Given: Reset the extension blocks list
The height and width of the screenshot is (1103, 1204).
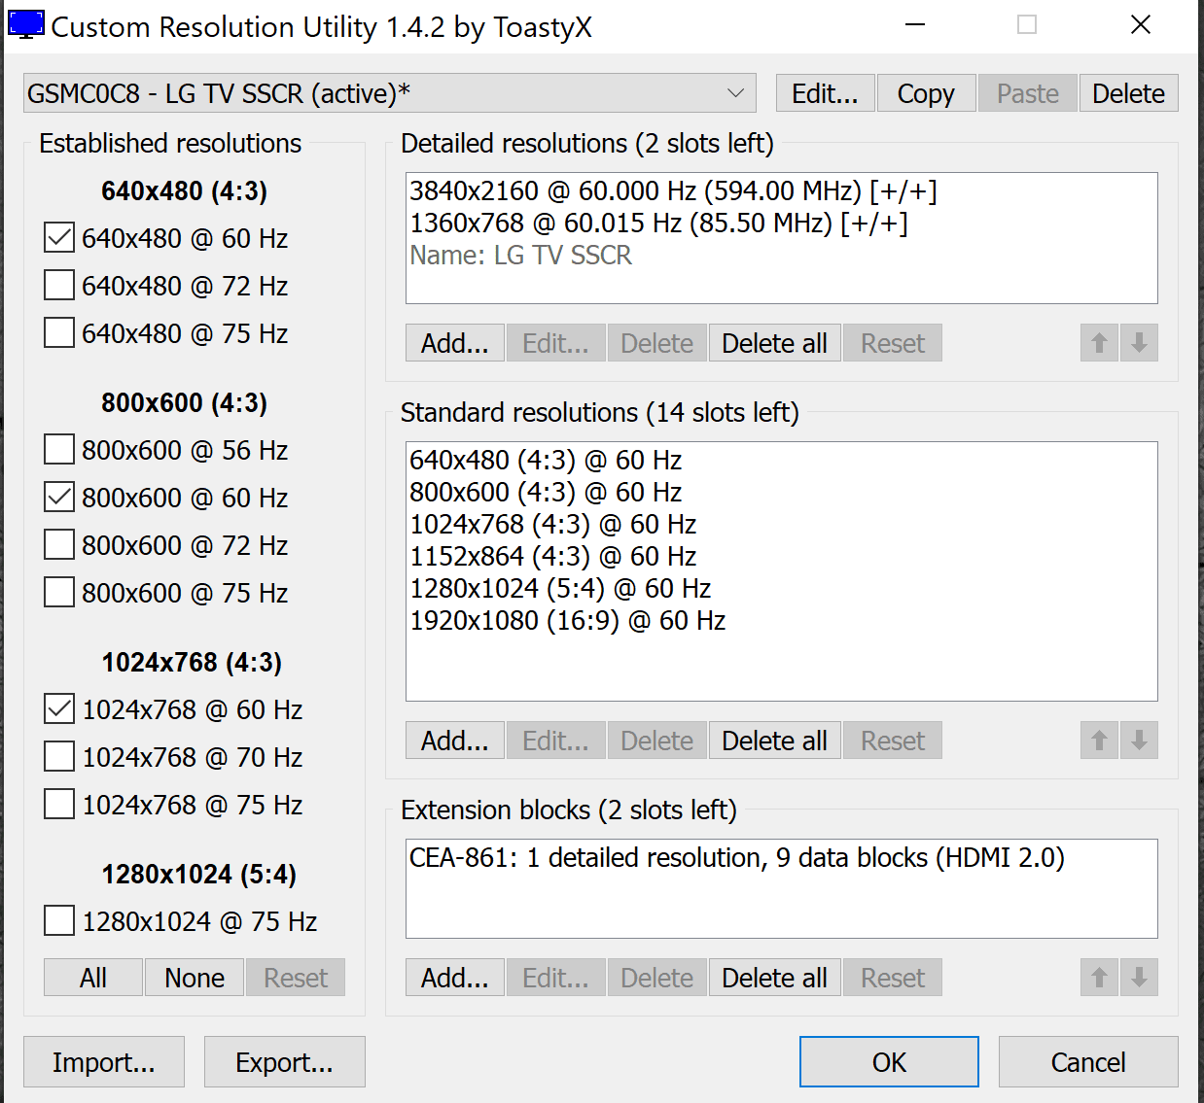Looking at the screenshot, I should point(893,978).
